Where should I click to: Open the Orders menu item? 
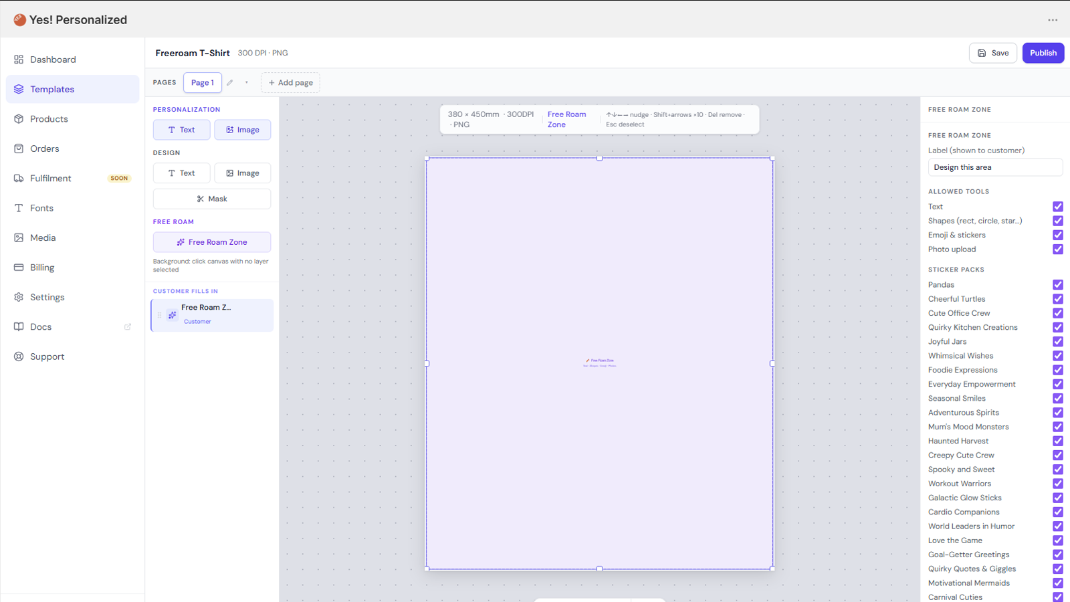tap(72, 148)
